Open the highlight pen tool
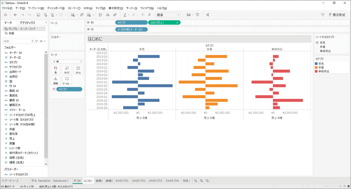The image size is (351, 189). [125, 15]
